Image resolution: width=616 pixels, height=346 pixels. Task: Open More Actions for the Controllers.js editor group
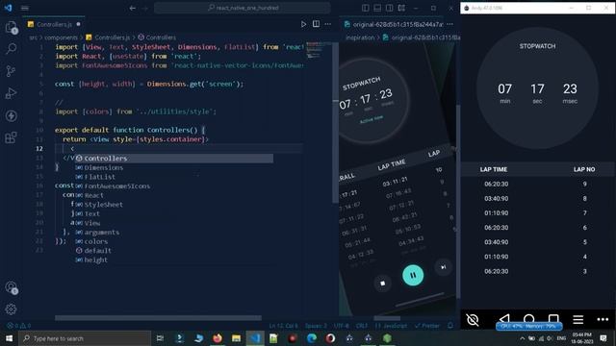pos(327,24)
